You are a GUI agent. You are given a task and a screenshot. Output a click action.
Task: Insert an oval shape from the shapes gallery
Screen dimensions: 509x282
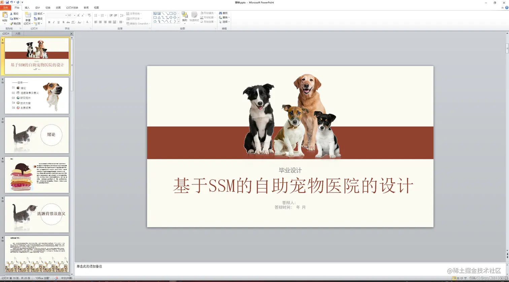click(x=175, y=13)
